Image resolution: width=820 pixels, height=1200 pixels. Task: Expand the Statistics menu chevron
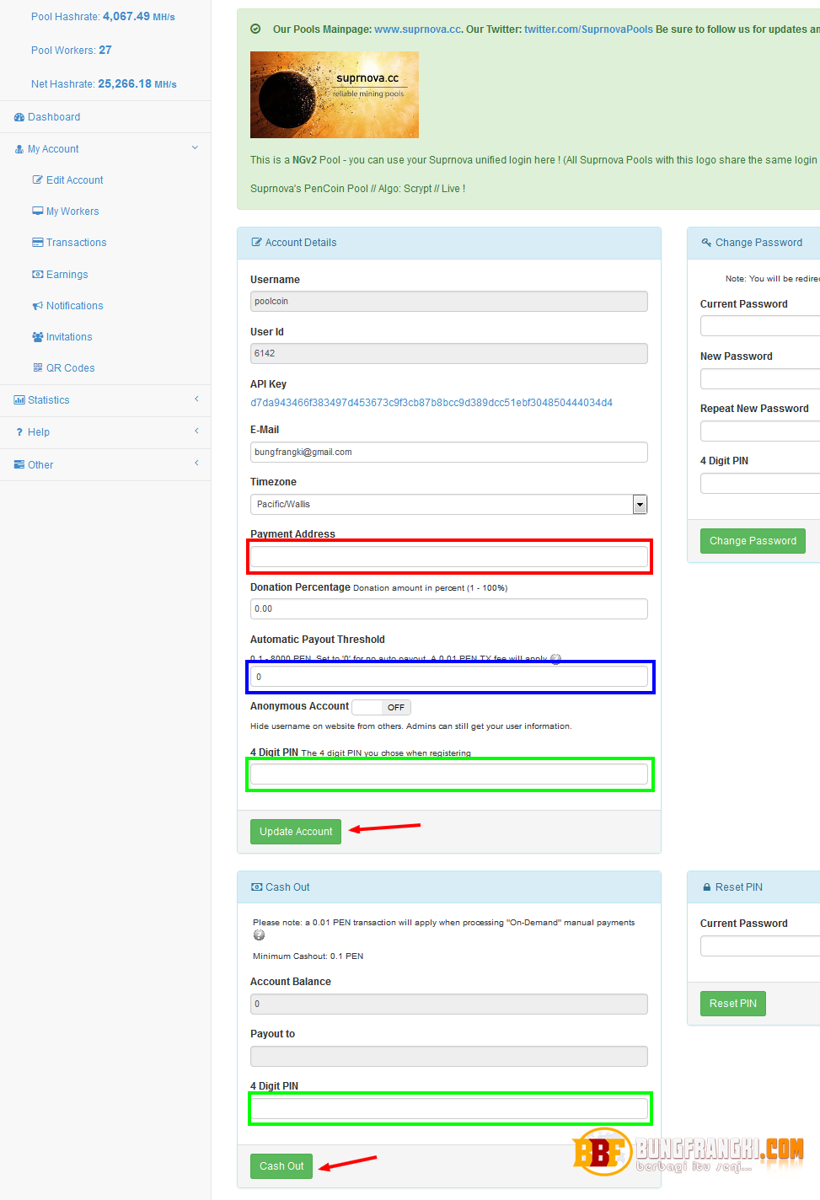pos(196,399)
